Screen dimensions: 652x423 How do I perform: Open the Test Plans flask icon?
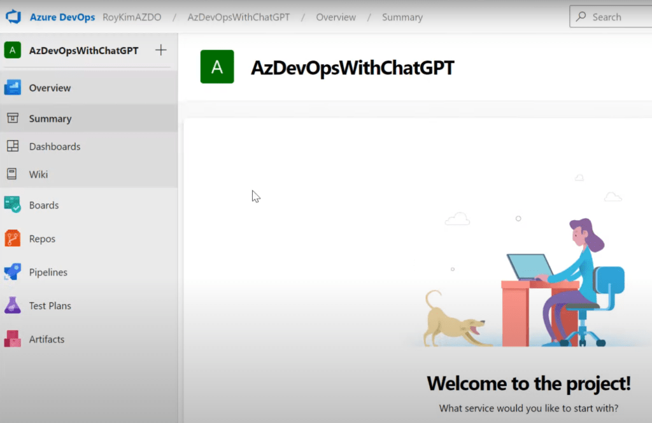coord(13,305)
